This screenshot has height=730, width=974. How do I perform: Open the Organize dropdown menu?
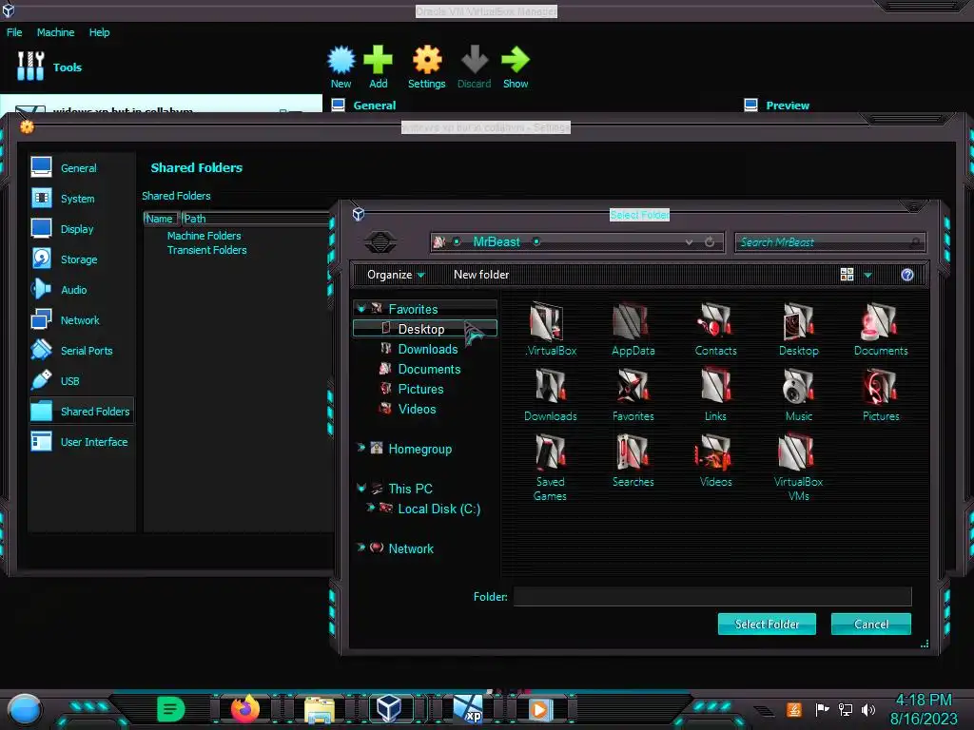click(396, 275)
